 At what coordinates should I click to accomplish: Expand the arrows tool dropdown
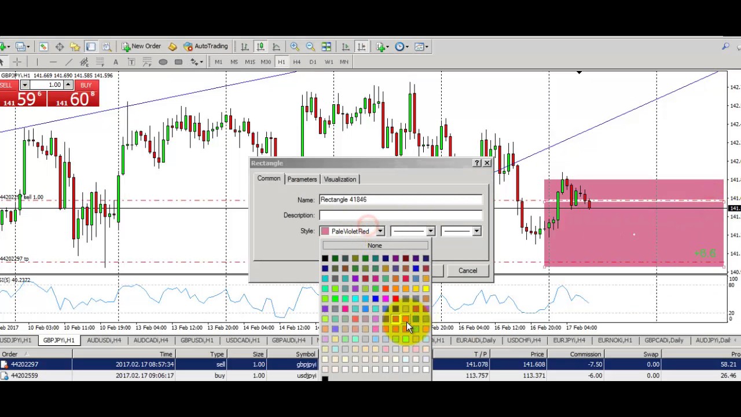pyautogui.click(x=200, y=62)
